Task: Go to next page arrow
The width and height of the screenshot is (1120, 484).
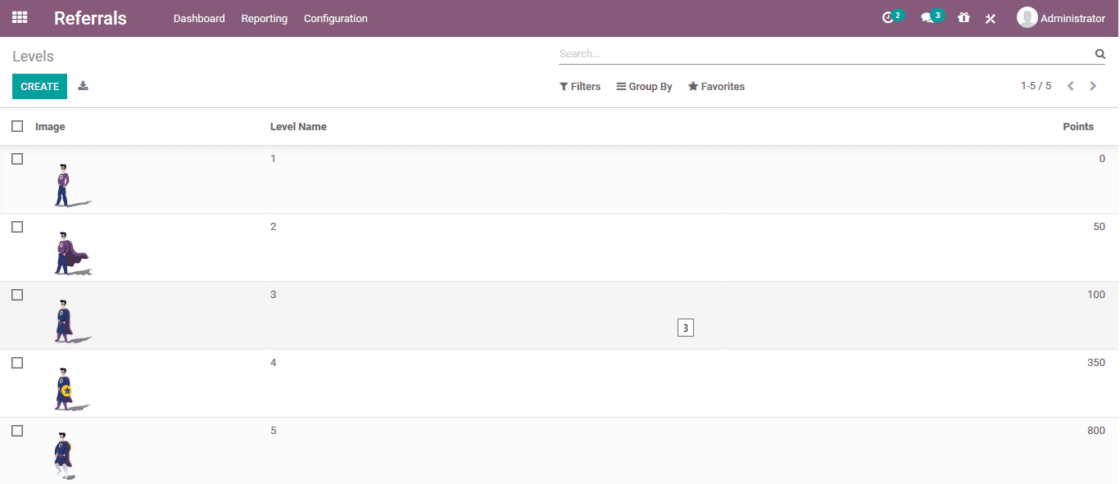Action: [1093, 86]
